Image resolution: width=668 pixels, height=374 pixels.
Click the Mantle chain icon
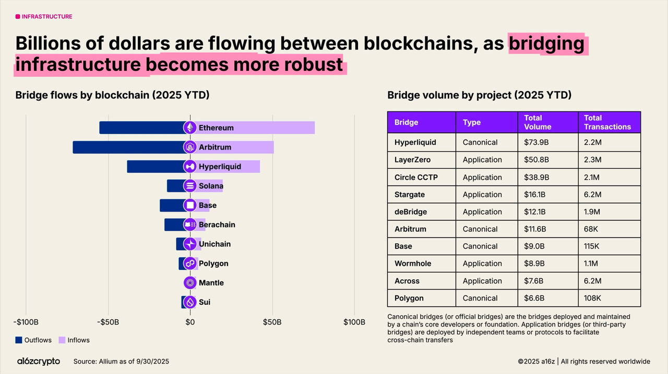click(190, 282)
